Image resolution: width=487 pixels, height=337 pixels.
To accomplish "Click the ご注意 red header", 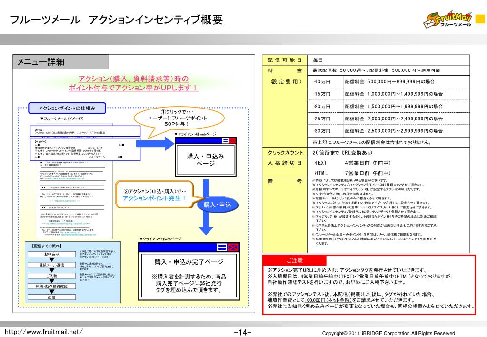I will pos(294,260).
